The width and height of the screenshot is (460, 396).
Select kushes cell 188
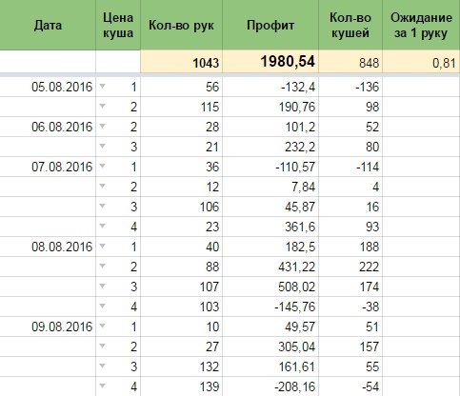pyautogui.click(x=350, y=247)
